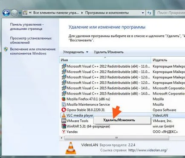Click the Control Panel icon in address bar
Viewport: 185px width, 158px height.
25,13
